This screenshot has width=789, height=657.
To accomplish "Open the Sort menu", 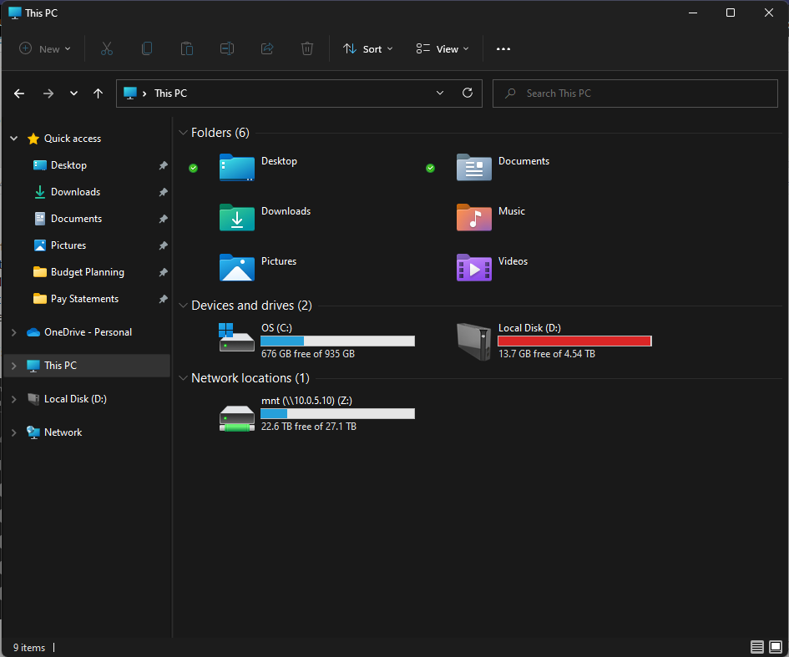I will click(367, 49).
